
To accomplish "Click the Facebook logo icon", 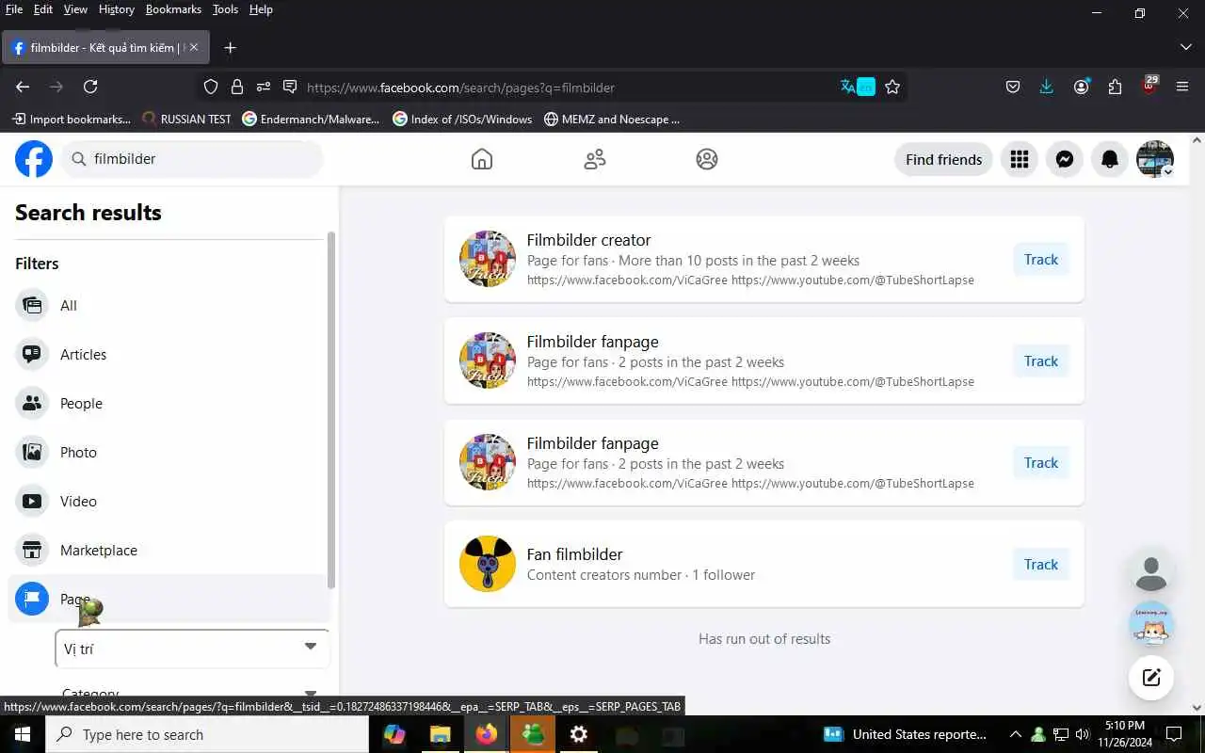I will [x=34, y=159].
